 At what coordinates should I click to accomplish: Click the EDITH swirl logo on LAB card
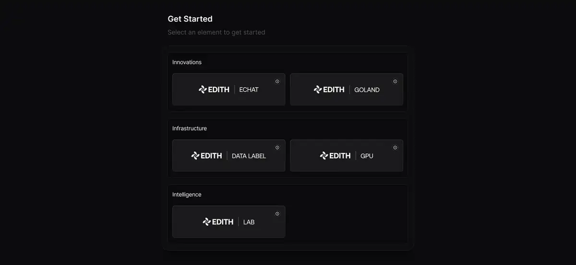206,222
